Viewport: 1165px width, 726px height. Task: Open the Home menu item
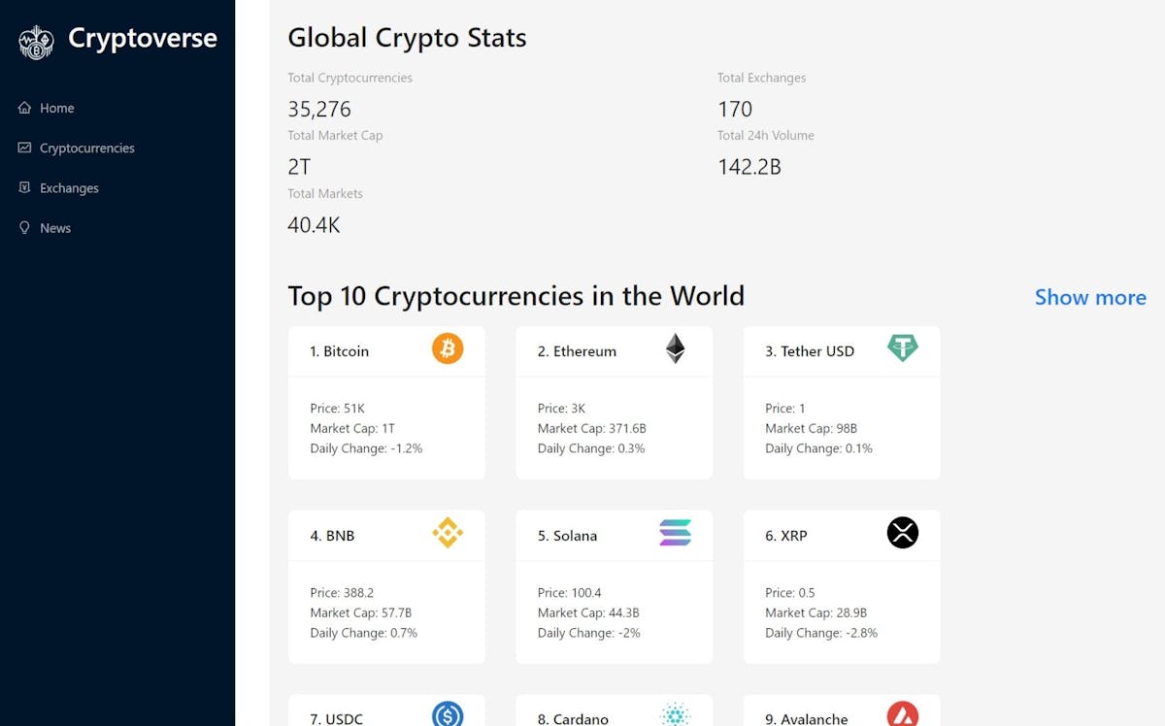coord(56,108)
